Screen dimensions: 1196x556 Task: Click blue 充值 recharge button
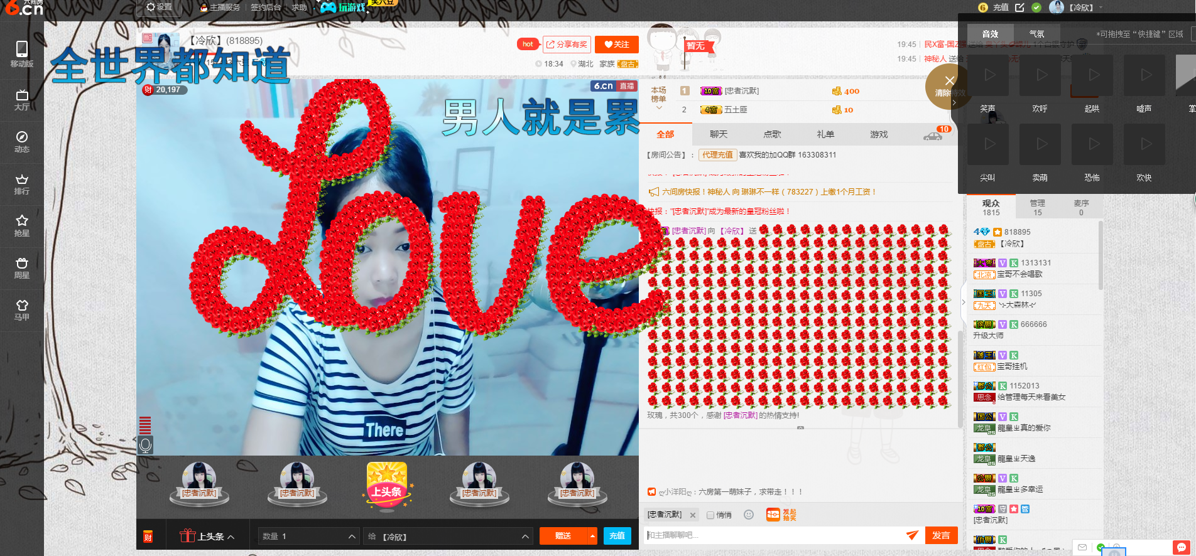click(x=617, y=536)
